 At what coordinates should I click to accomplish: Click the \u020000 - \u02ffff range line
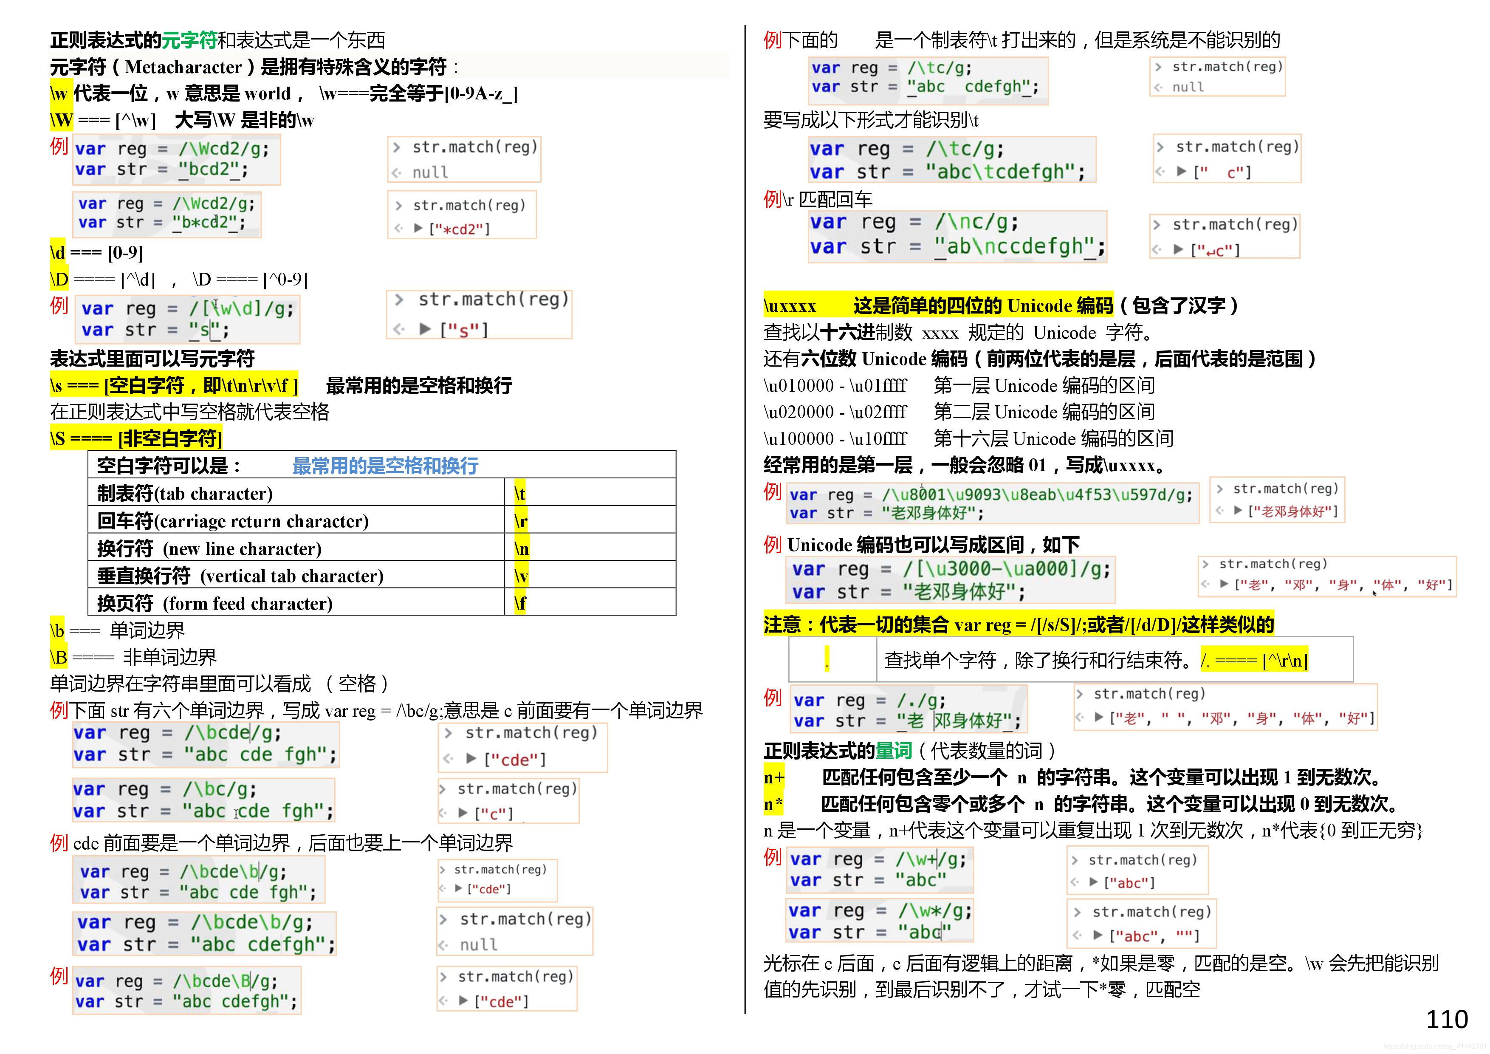click(x=959, y=412)
